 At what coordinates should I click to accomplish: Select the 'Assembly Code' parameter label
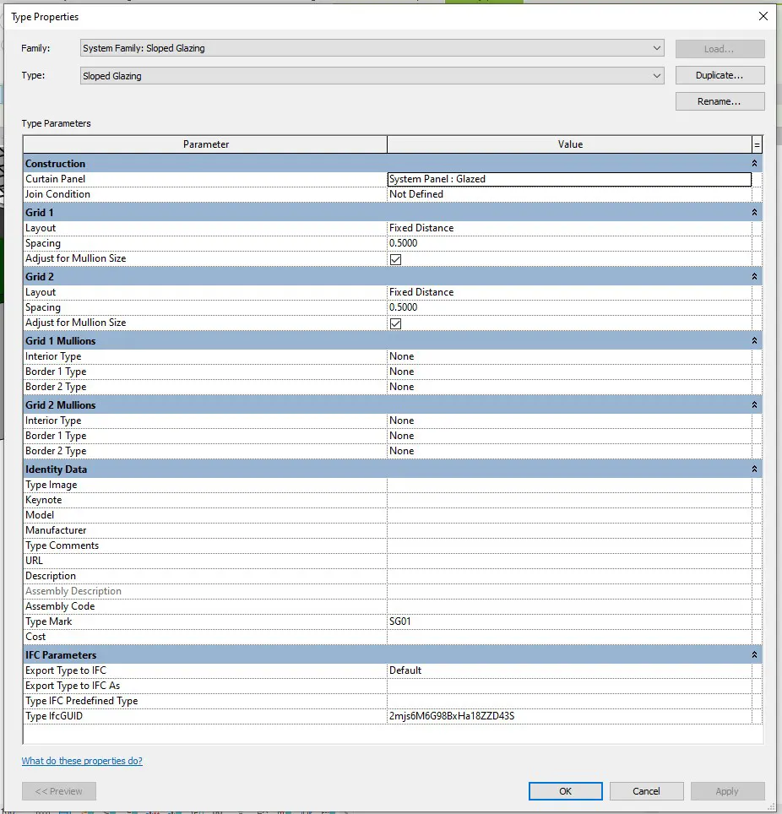(x=60, y=606)
